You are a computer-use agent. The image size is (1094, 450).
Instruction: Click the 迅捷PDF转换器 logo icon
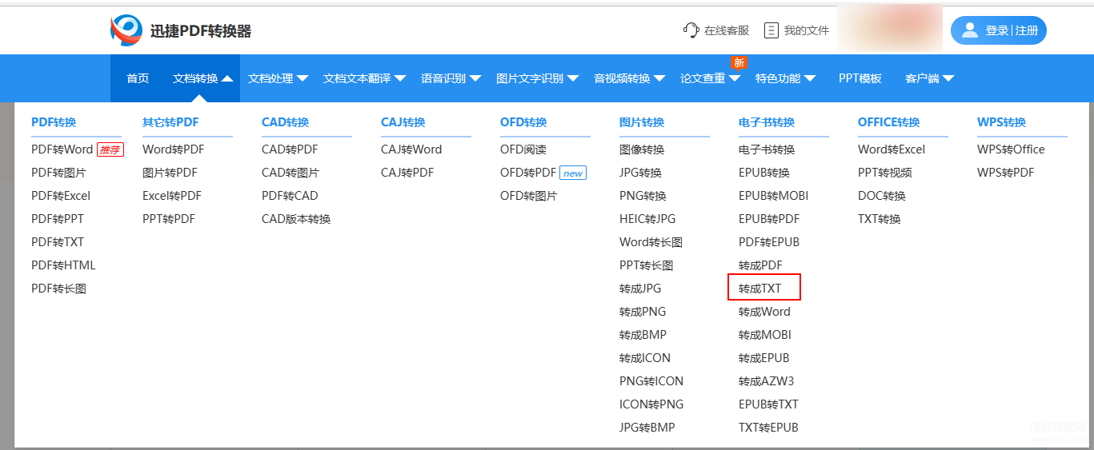click(x=126, y=30)
